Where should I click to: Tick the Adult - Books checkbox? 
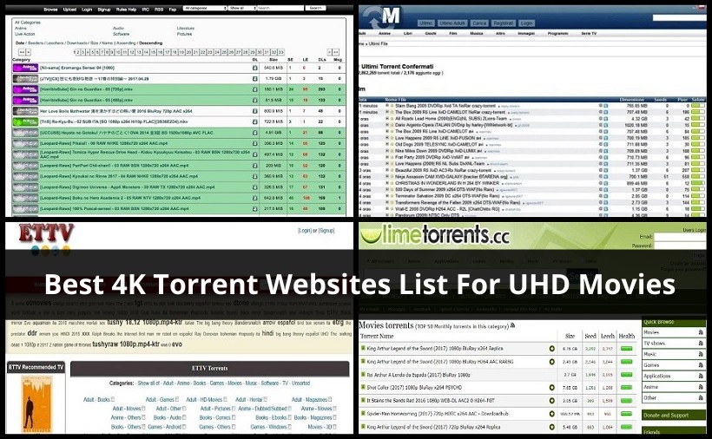[113, 400]
